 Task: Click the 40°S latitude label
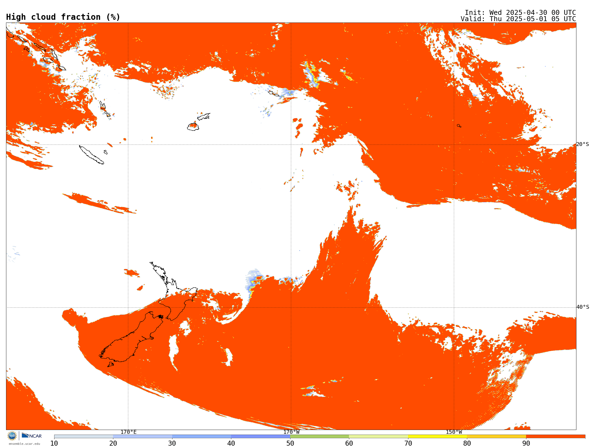tap(583, 307)
